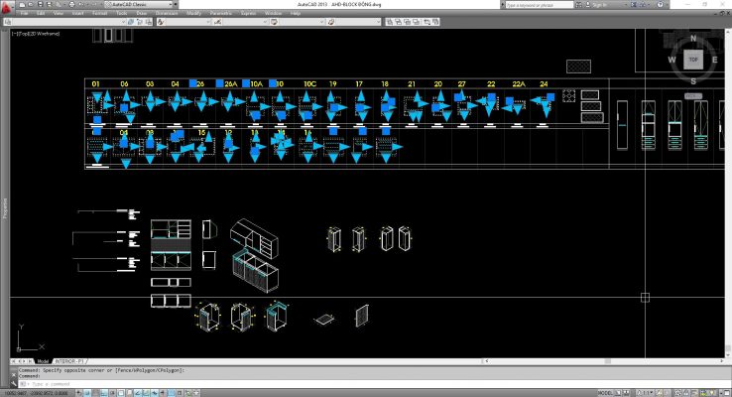Open the Modify menu

pyautogui.click(x=192, y=14)
